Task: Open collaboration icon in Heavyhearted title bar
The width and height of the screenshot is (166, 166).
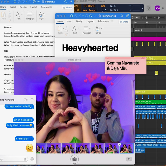Action: click(127, 16)
